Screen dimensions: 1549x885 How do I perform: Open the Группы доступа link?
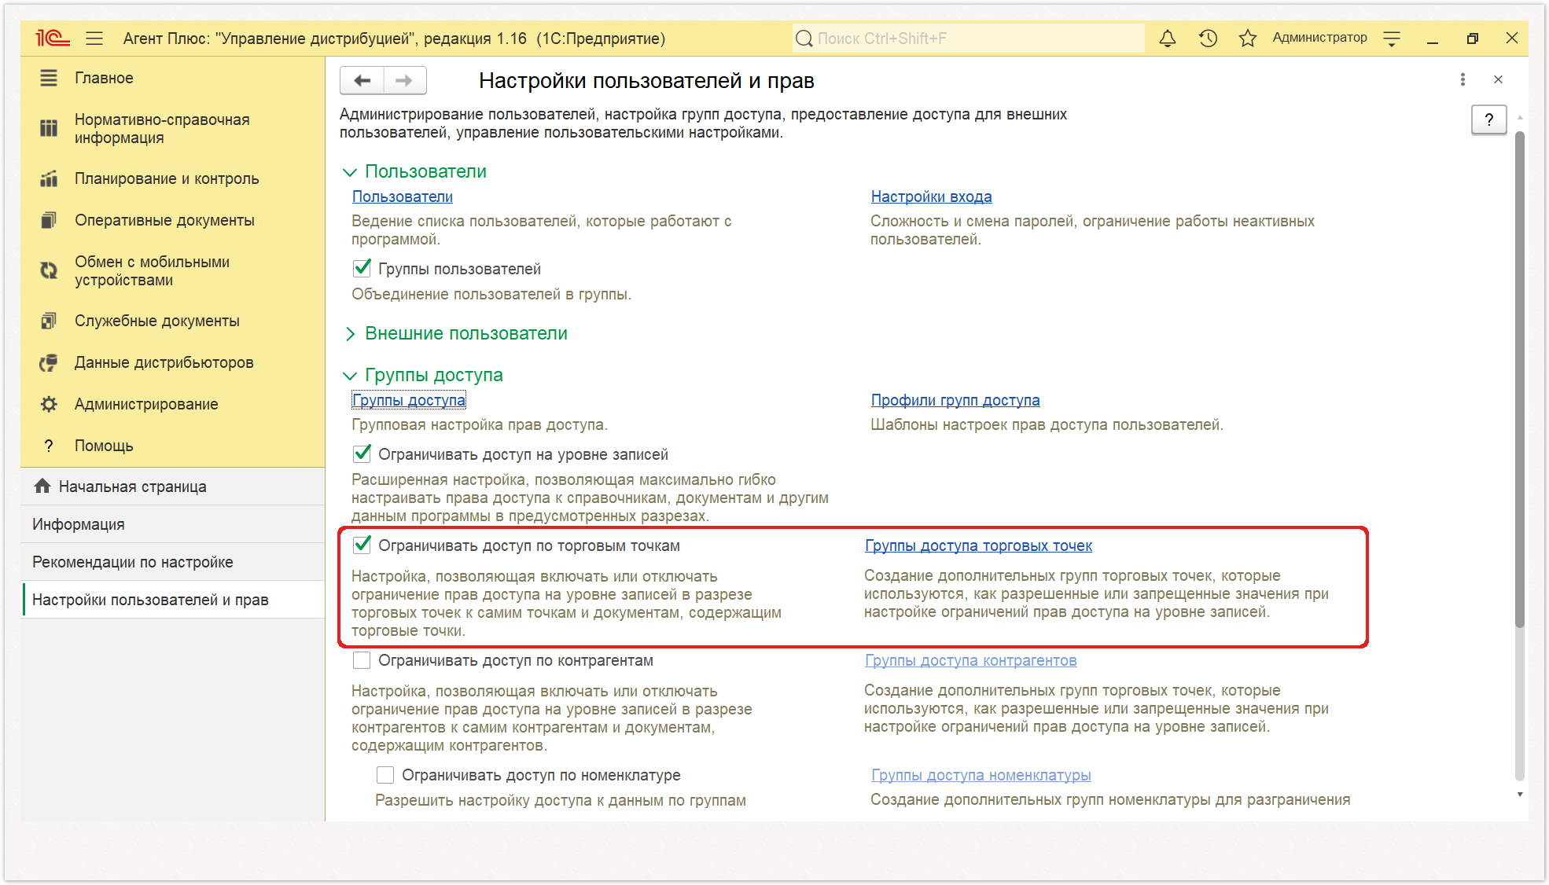408,400
